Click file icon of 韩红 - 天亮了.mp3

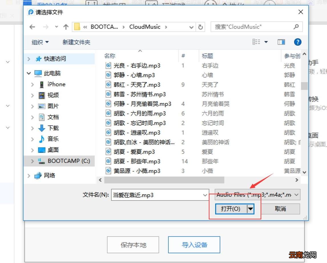click(x=108, y=85)
